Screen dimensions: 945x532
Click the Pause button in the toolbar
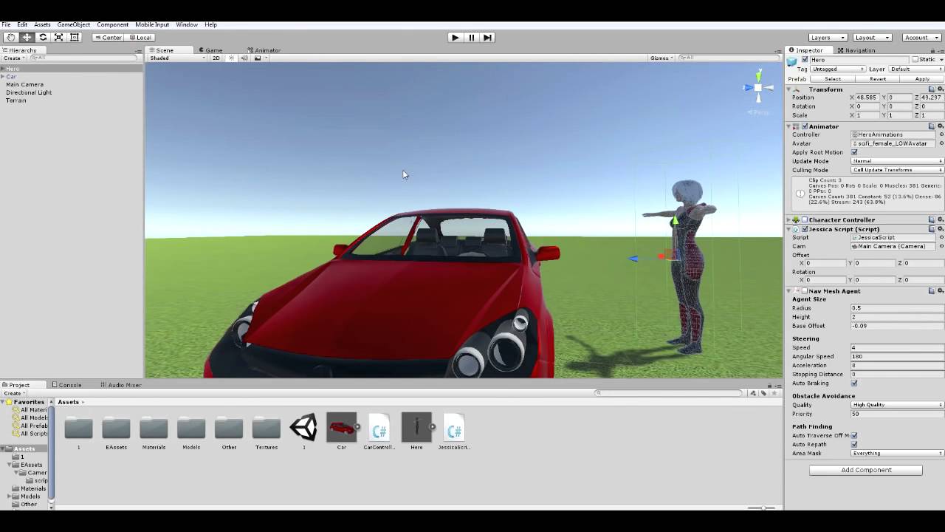click(x=472, y=38)
